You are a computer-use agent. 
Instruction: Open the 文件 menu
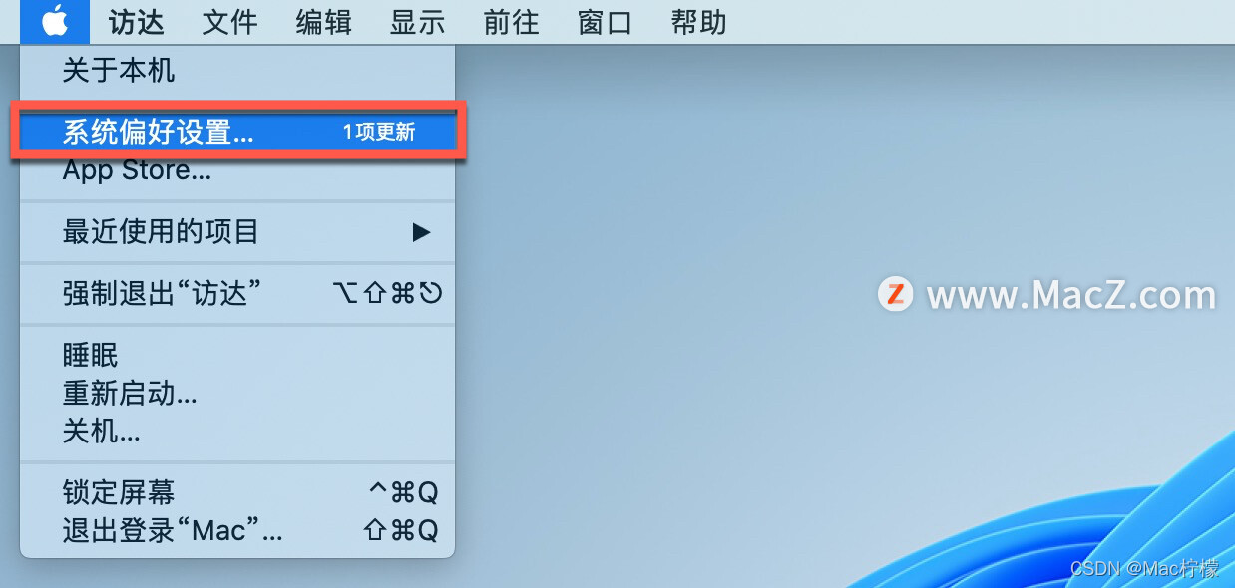(x=229, y=22)
